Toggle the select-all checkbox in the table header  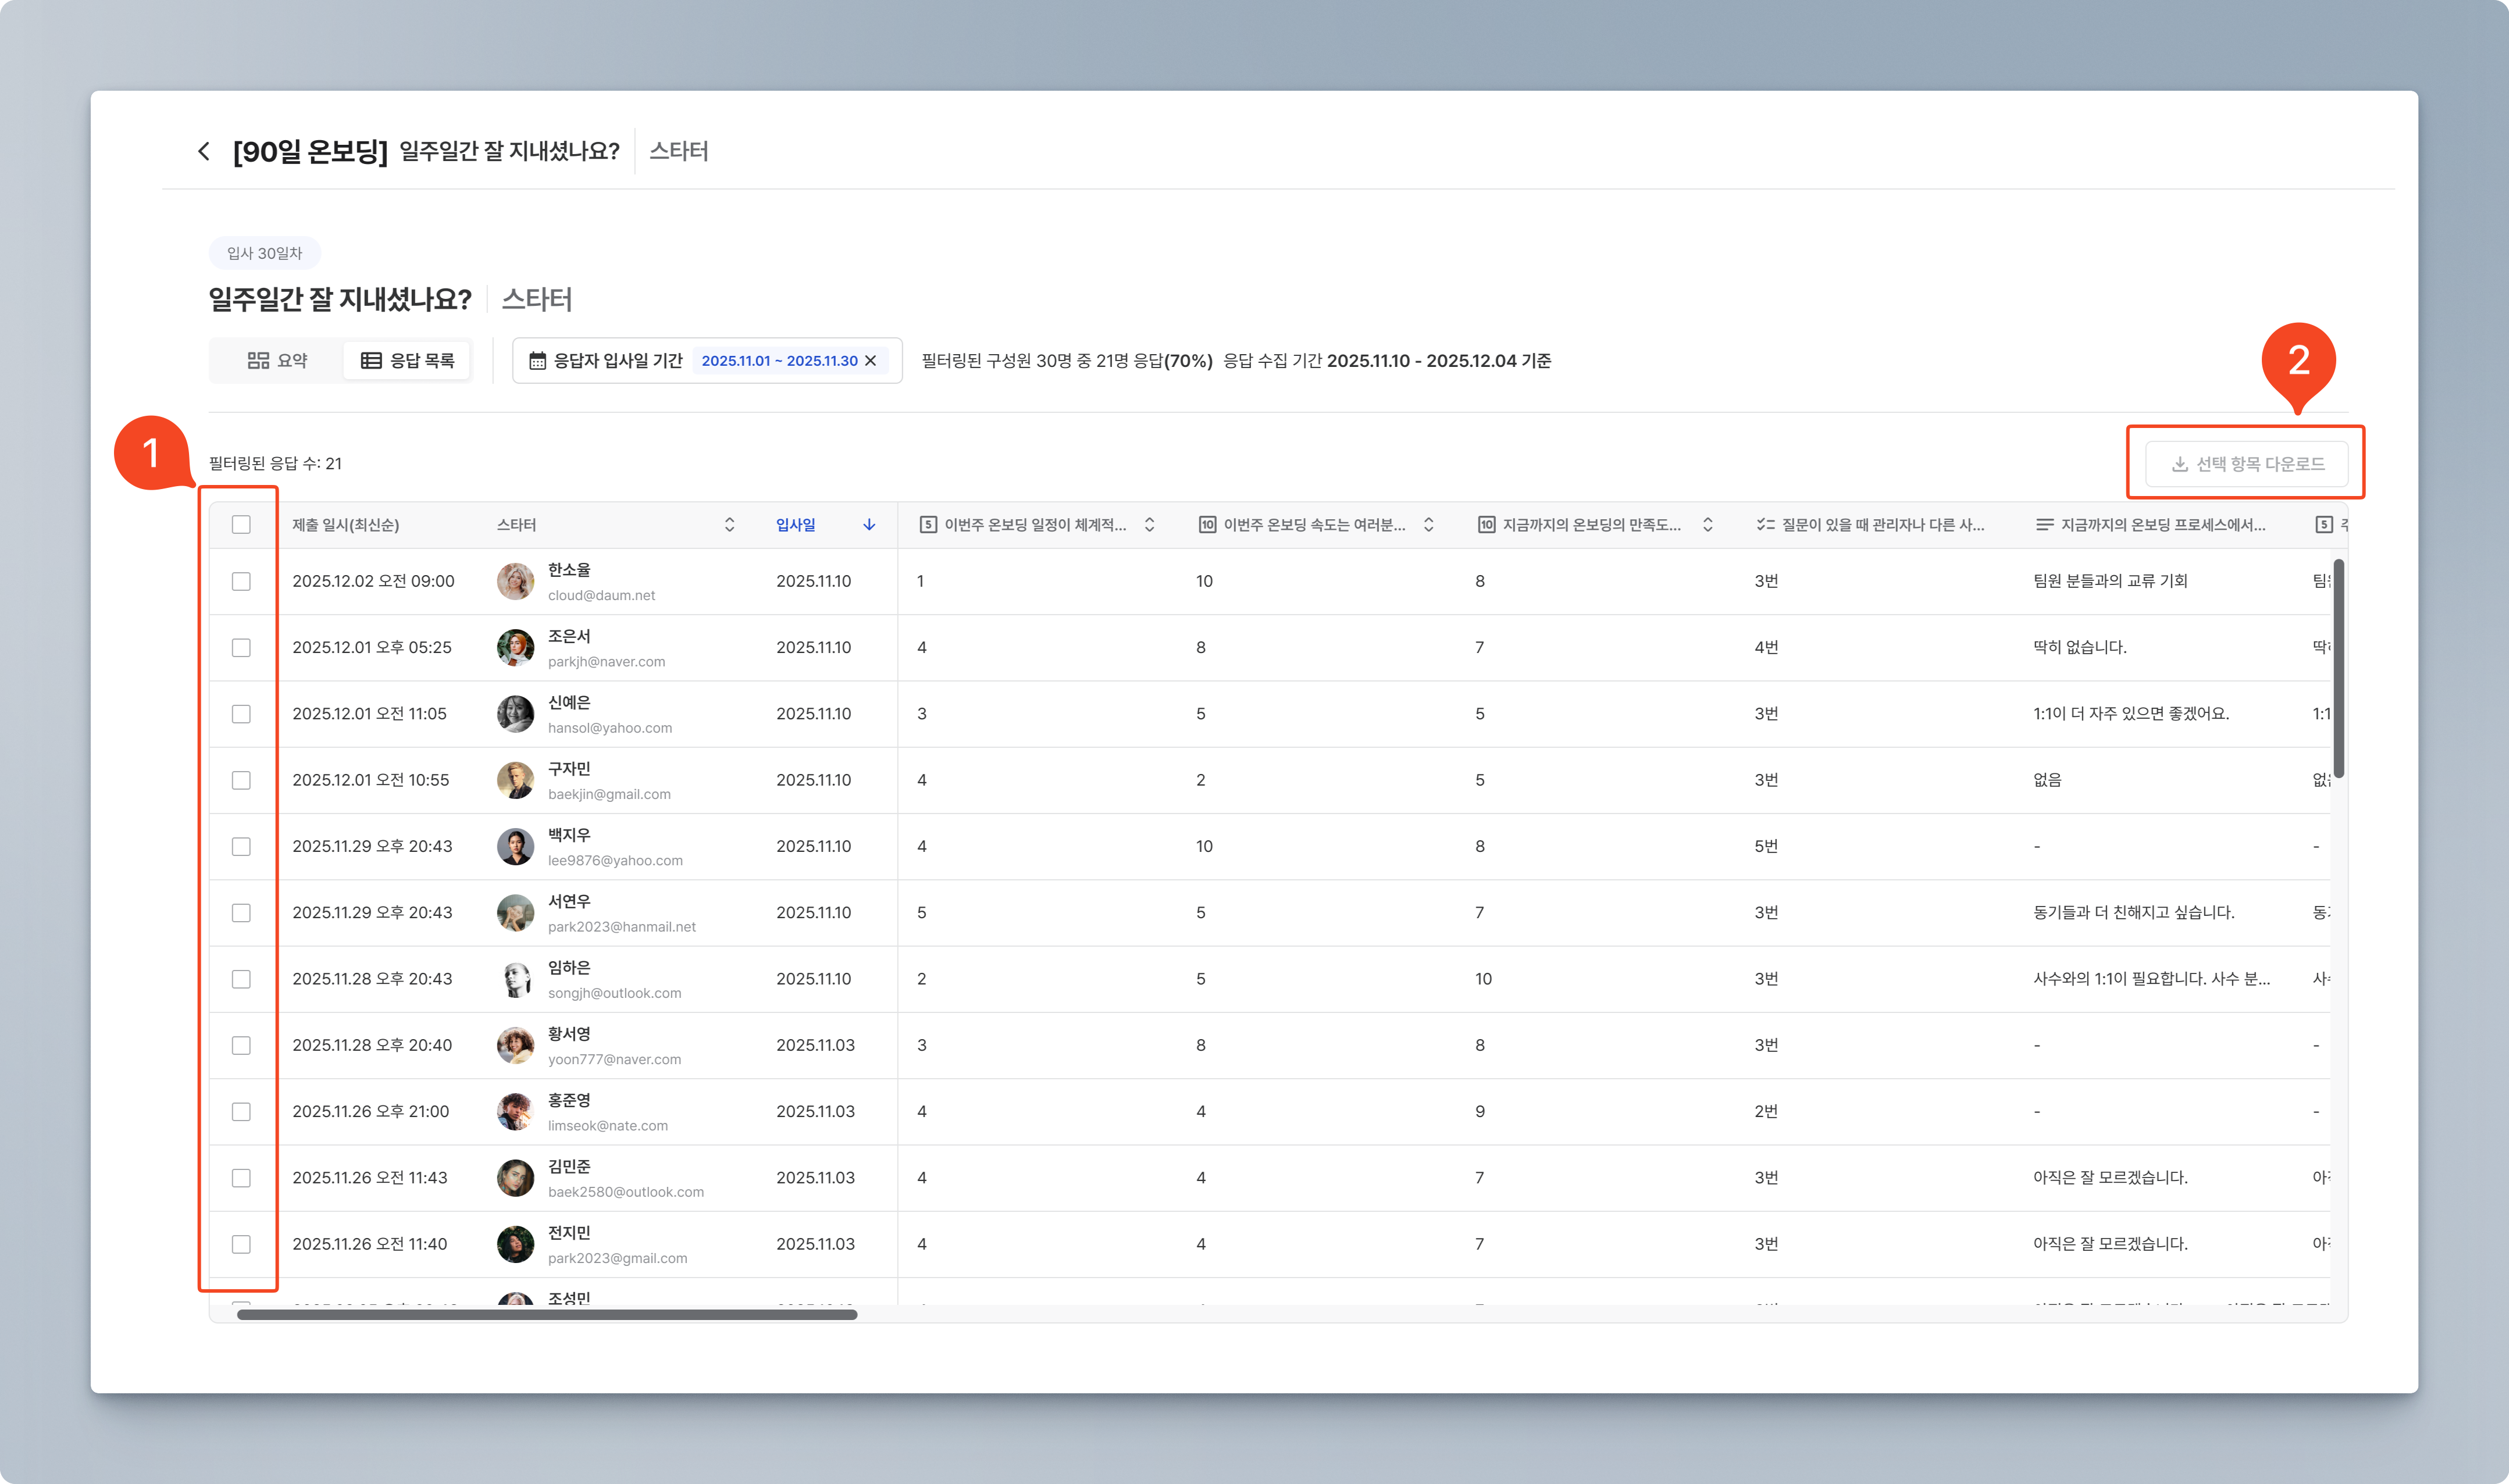(241, 525)
